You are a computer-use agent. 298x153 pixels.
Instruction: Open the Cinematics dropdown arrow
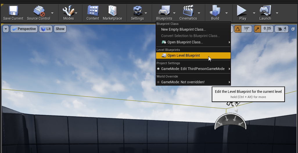click(199, 13)
